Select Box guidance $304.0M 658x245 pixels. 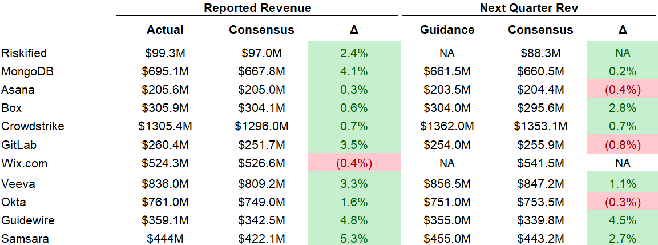coord(447,108)
